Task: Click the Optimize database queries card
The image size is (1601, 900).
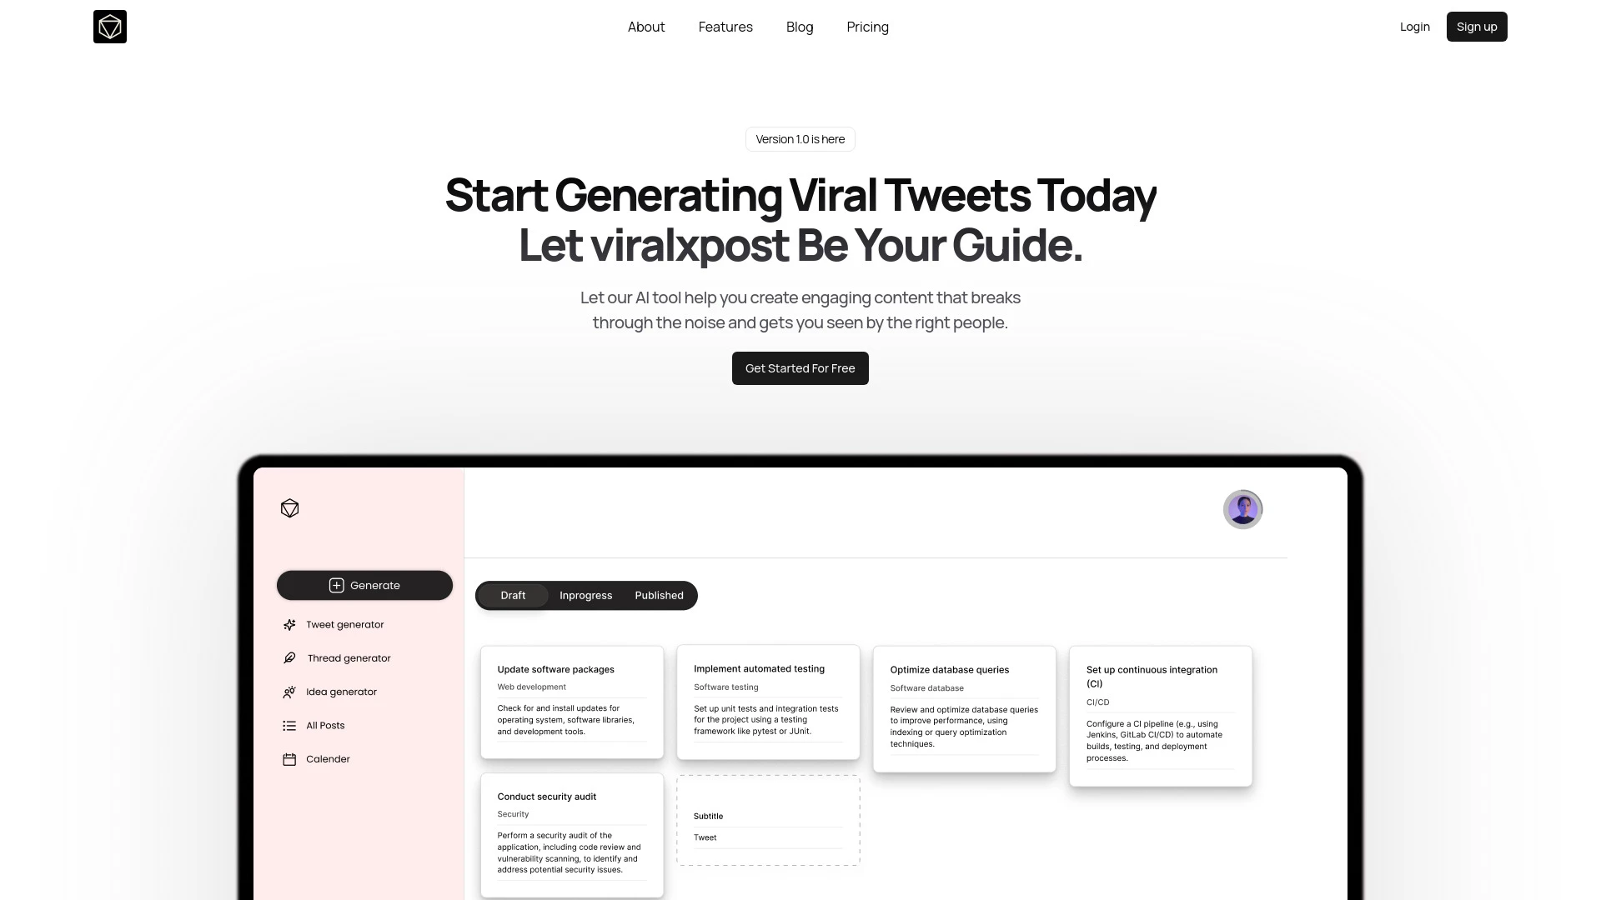Action: pos(964,709)
